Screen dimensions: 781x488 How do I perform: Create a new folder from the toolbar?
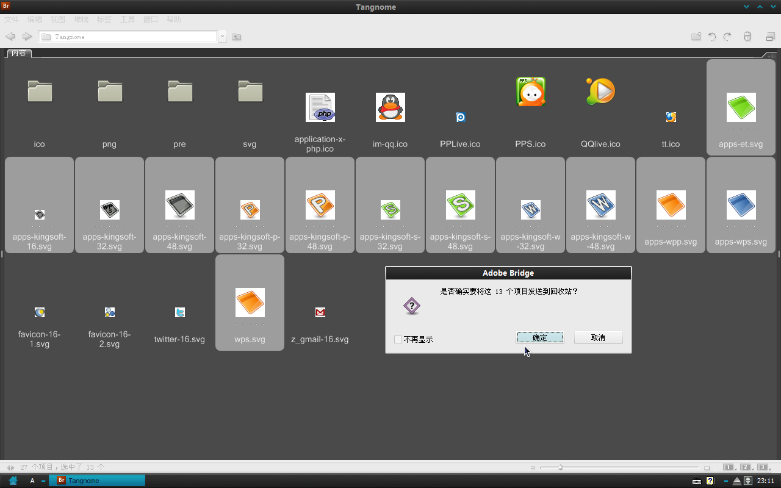tap(696, 37)
